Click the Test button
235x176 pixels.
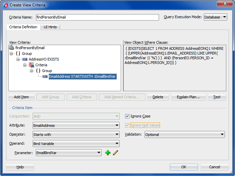pos(217,97)
